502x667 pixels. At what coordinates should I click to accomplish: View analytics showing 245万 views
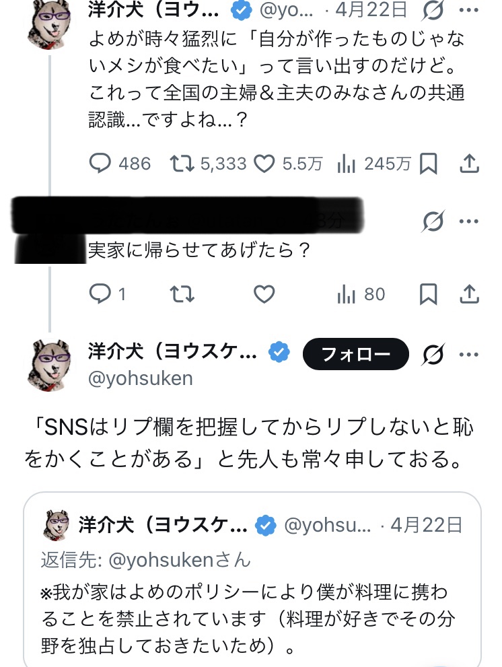[345, 164]
